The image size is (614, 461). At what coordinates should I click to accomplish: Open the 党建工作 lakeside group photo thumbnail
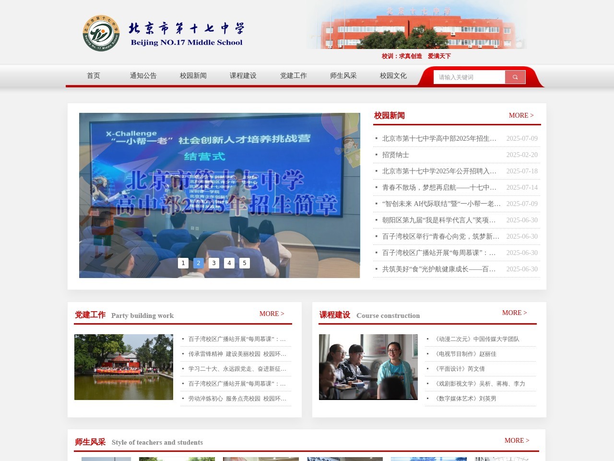tap(124, 367)
